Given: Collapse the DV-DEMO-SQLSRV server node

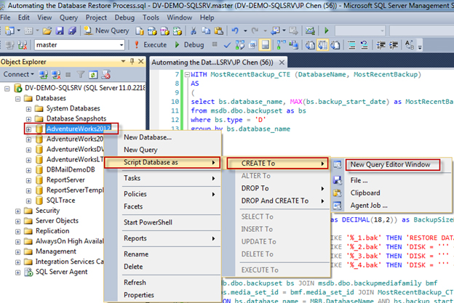Looking at the screenshot, I should (7, 89).
